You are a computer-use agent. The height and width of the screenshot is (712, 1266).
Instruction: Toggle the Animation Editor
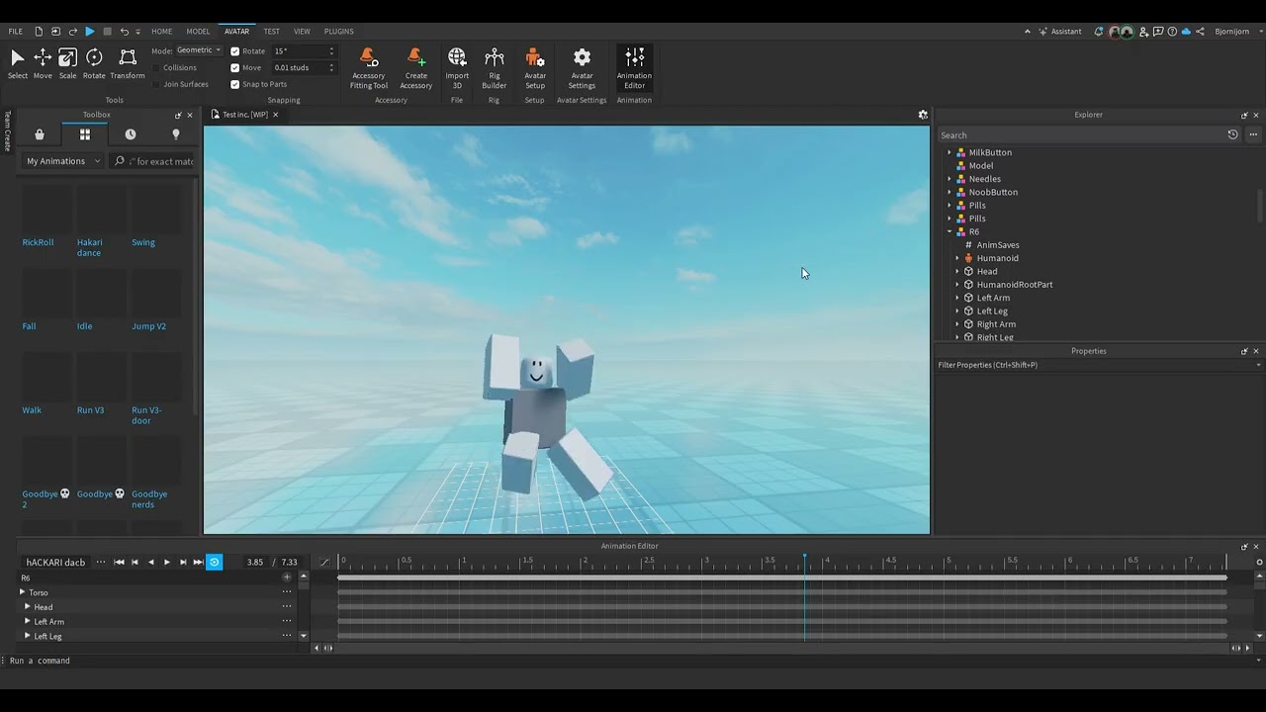point(634,68)
